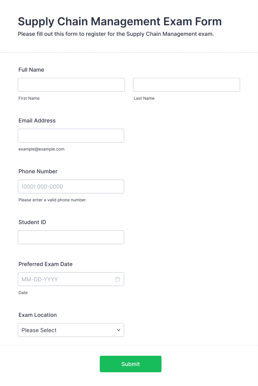The image size is (258, 386).
Task: Focus the Email Address text box
Action: click(x=71, y=136)
